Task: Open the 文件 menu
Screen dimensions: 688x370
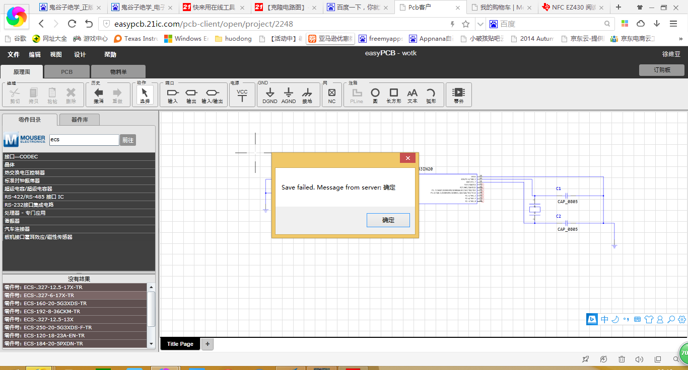Action: (14, 54)
